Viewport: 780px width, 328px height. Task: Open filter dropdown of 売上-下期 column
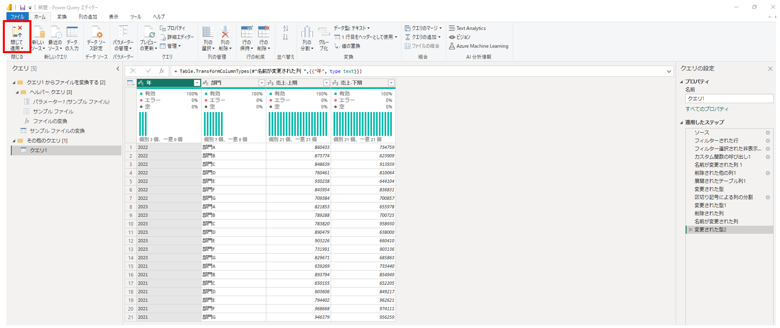click(391, 83)
